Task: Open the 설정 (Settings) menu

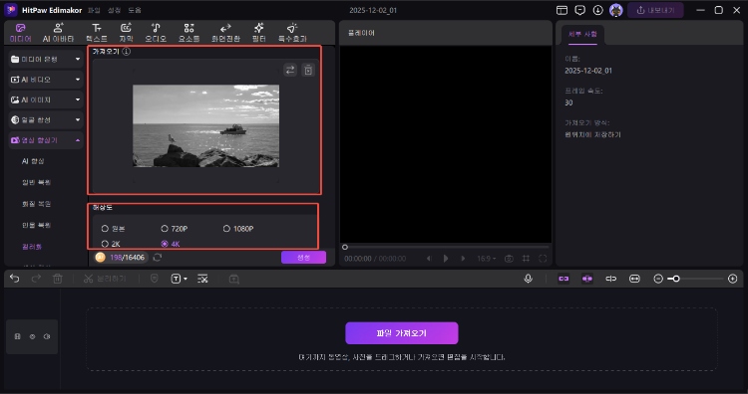Action: click(x=114, y=10)
